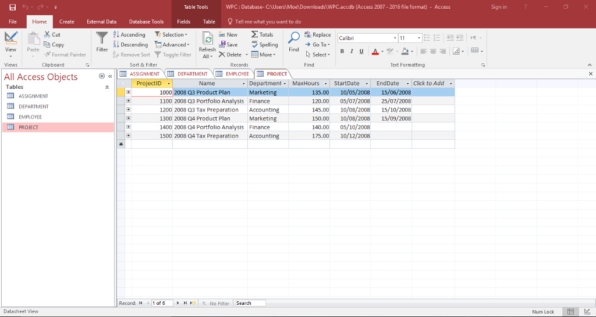Switch to External Data tab
Image resolution: width=596 pixels, height=317 pixels.
(101, 21)
